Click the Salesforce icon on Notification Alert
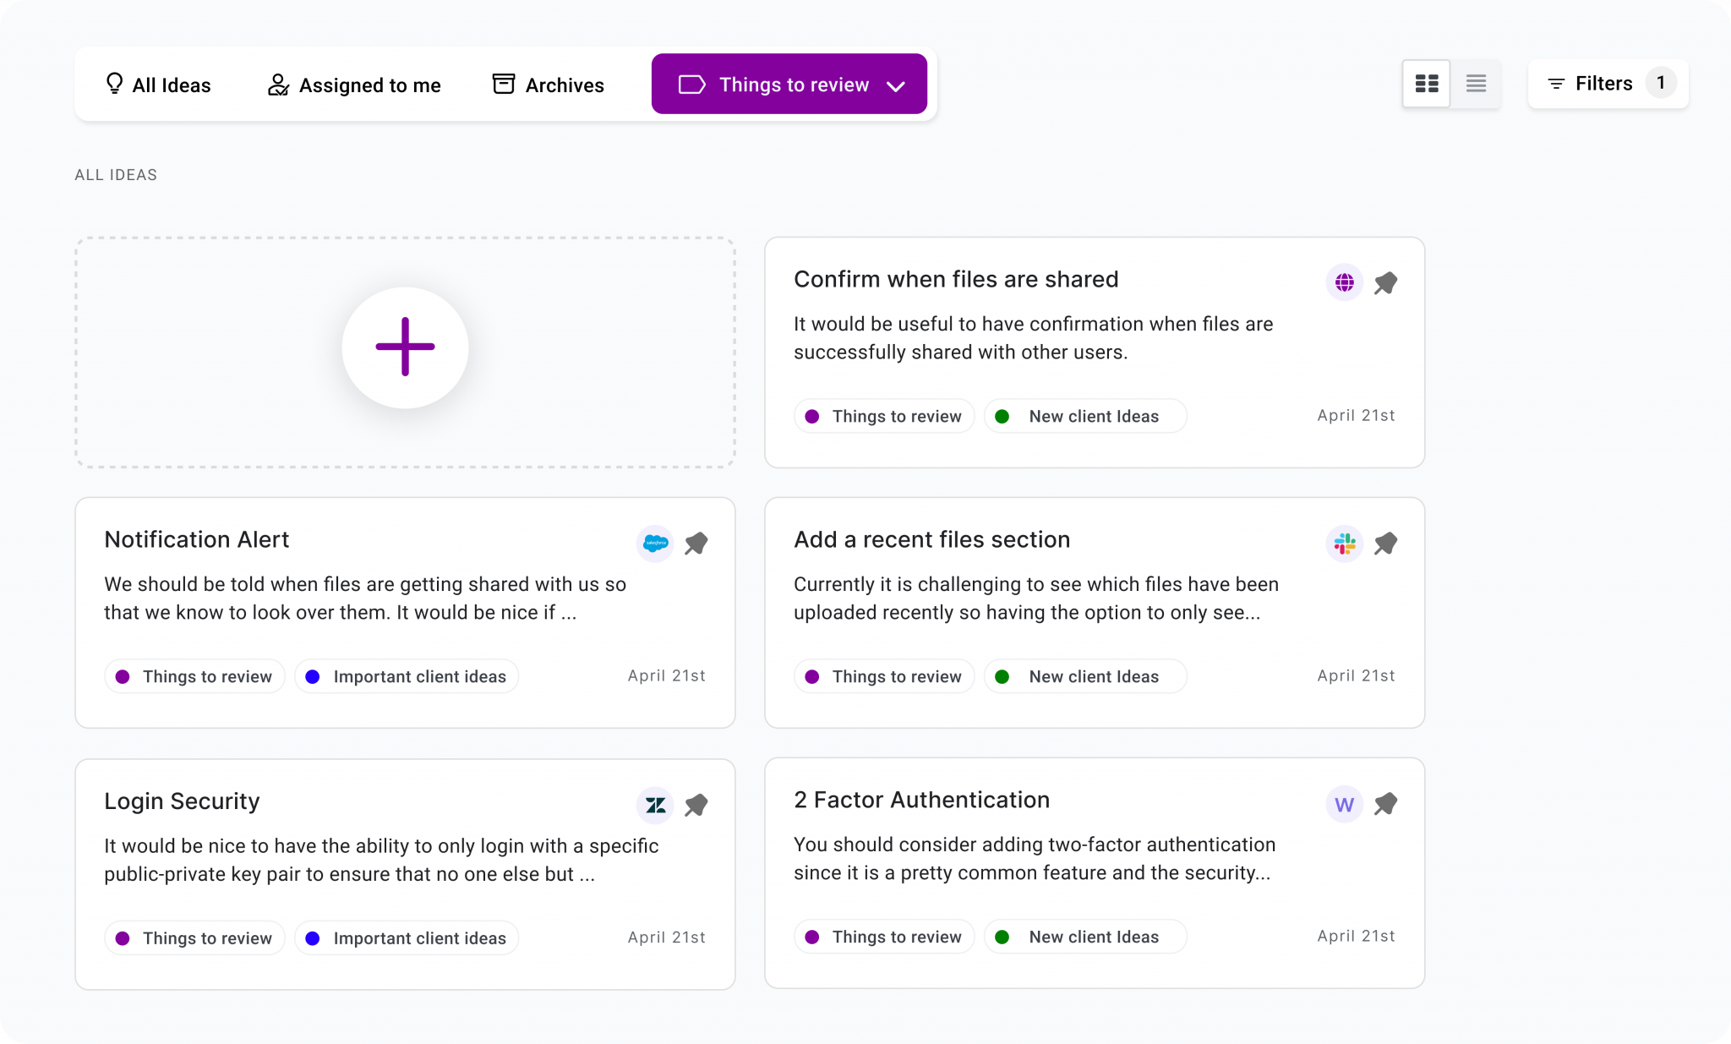Screen dimensions: 1731x1044 click(655, 544)
